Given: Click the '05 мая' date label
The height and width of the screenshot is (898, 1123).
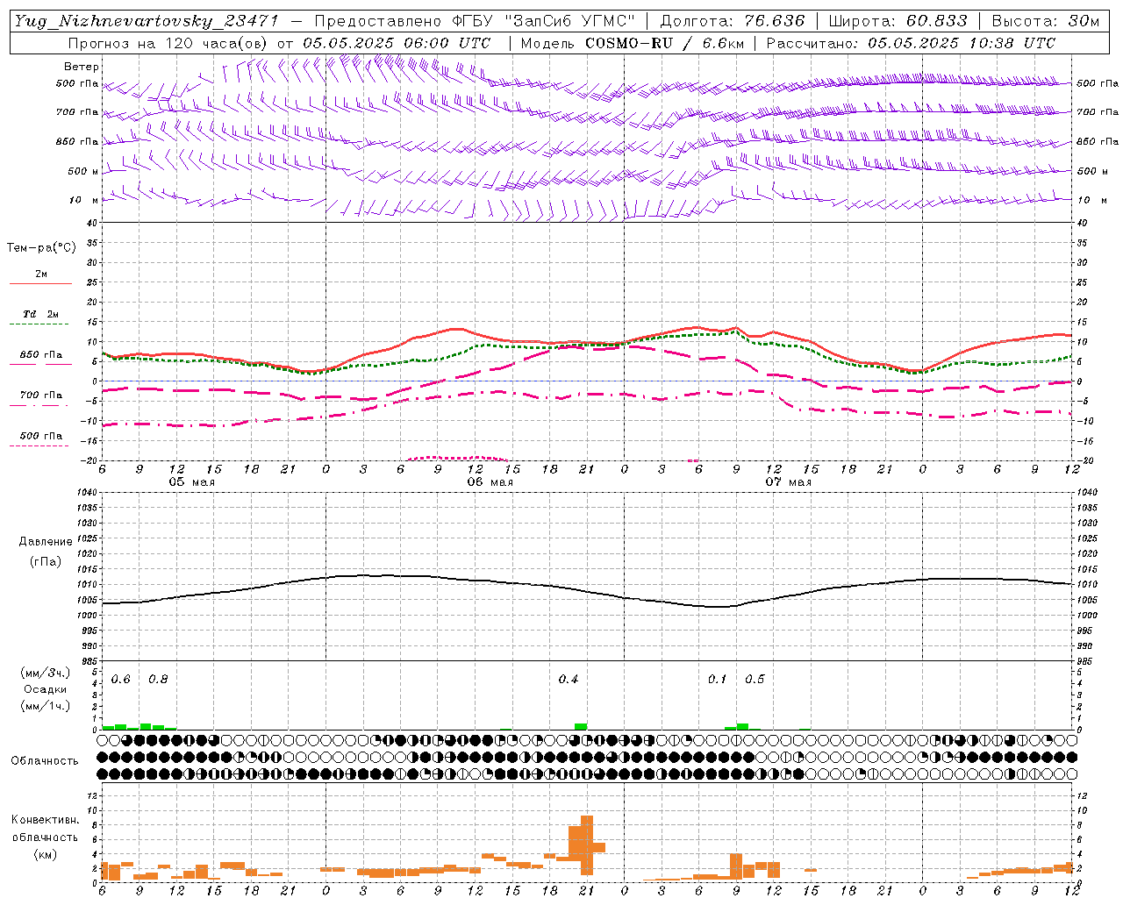Looking at the screenshot, I should (x=191, y=482).
